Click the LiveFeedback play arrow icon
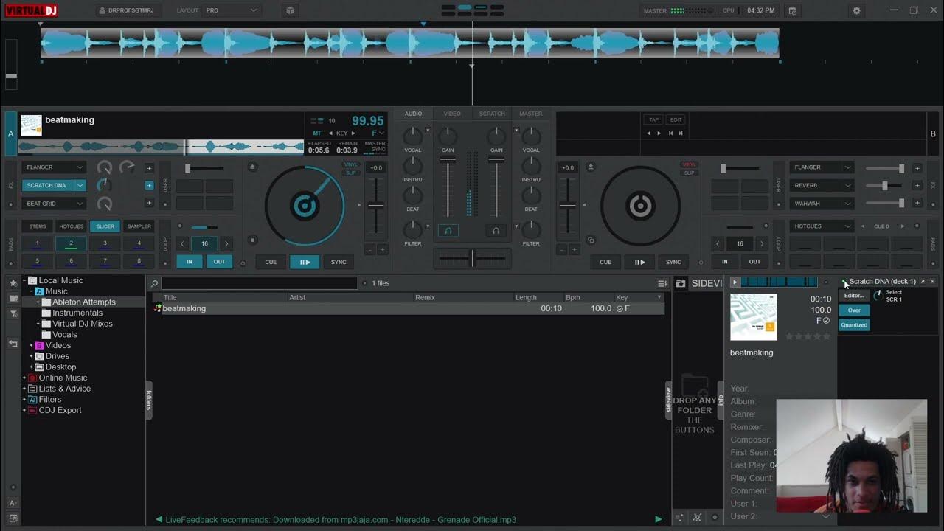The height and width of the screenshot is (531, 944). 658,519
